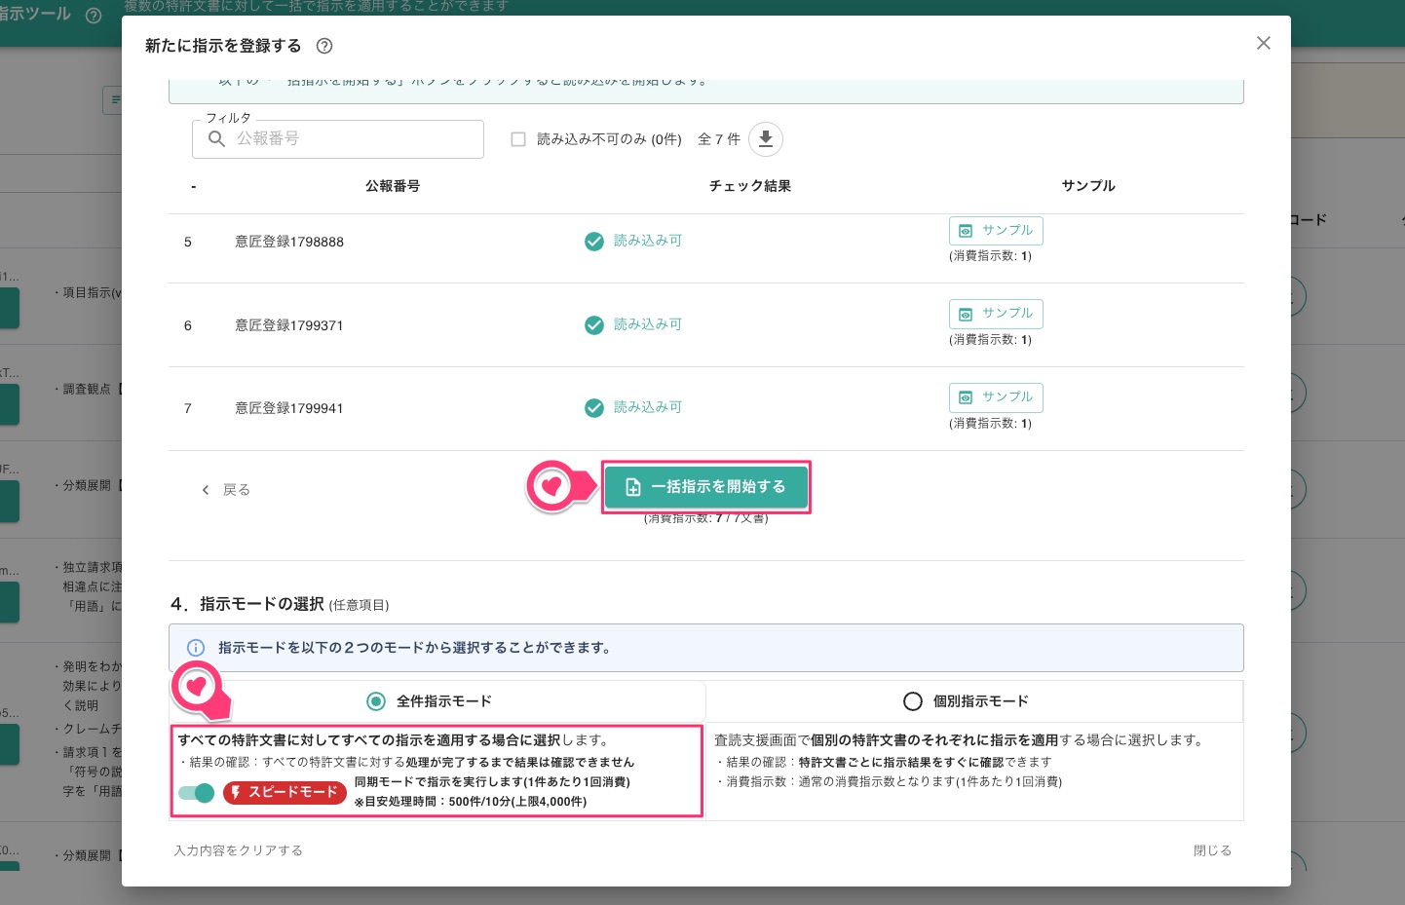Viewport: 1405px width, 905px height.
Task: Click the help icon next to 指示ツール
Action: coord(94,16)
